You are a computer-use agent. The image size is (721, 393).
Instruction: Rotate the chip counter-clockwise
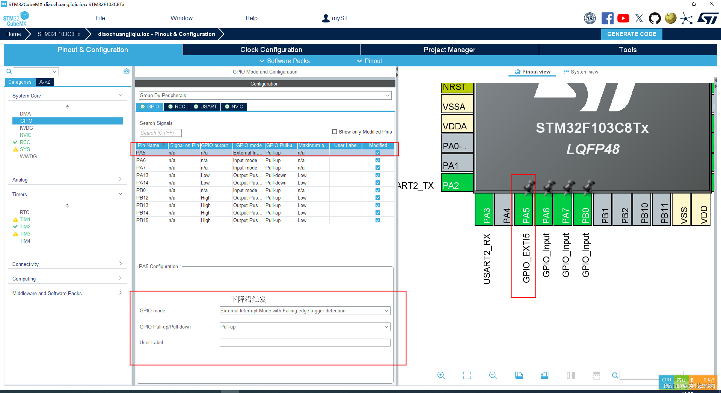[545, 375]
